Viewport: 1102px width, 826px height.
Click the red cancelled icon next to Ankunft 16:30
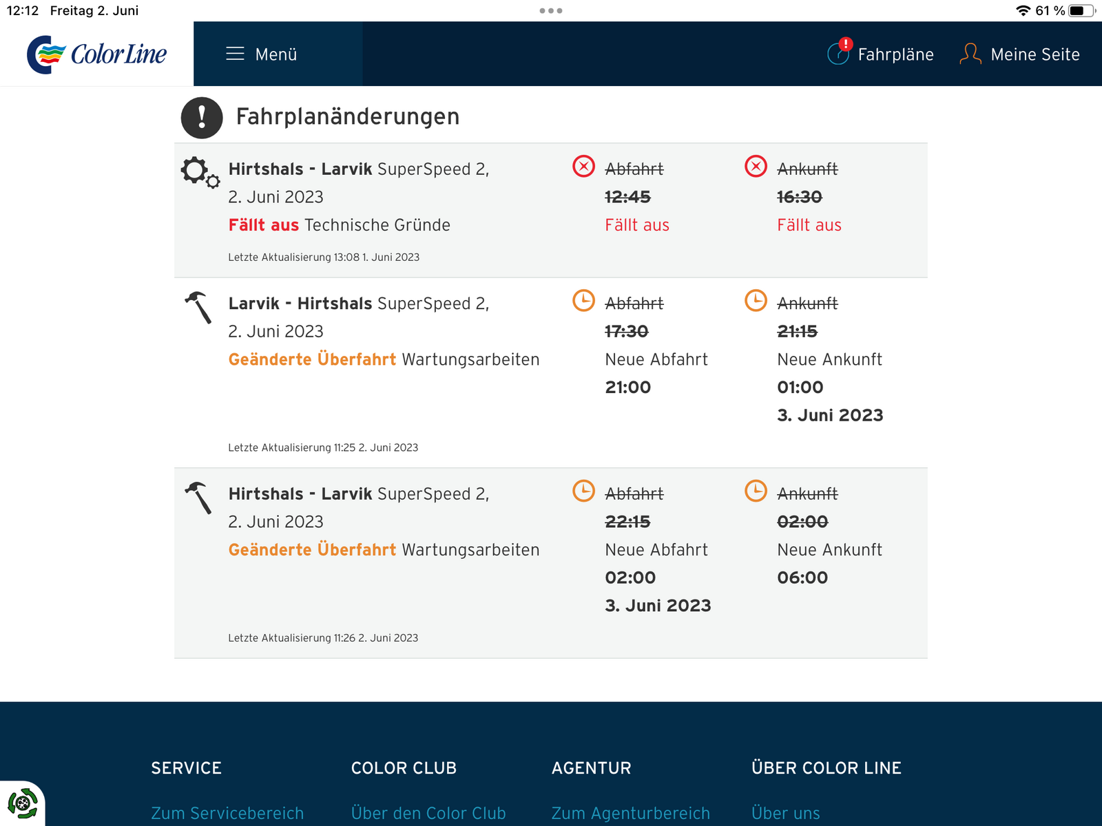tap(756, 167)
